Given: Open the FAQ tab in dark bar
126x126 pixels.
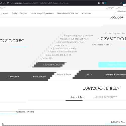Looking at the screenshot, I should pyautogui.click(x=88, y=75).
